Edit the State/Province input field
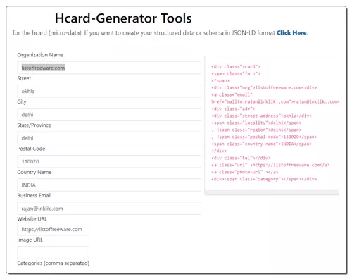The image size is (352, 279). 109,138
